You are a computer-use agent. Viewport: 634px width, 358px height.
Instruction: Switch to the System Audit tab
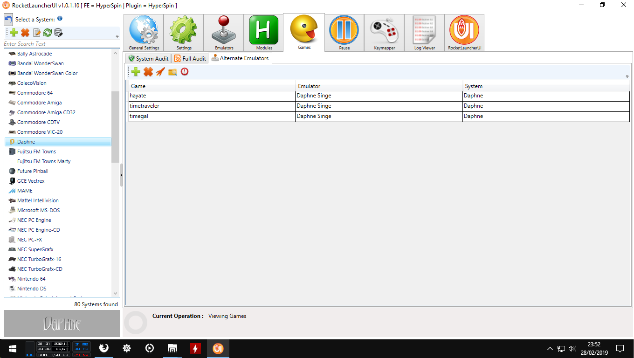point(148,59)
